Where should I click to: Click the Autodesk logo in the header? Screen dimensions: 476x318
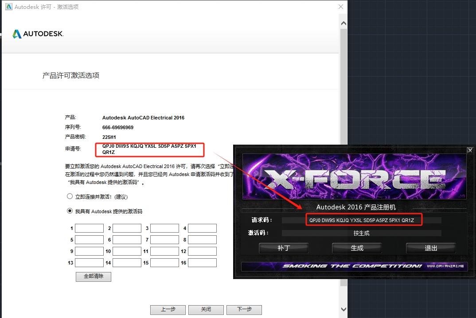pyautogui.click(x=38, y=34)
